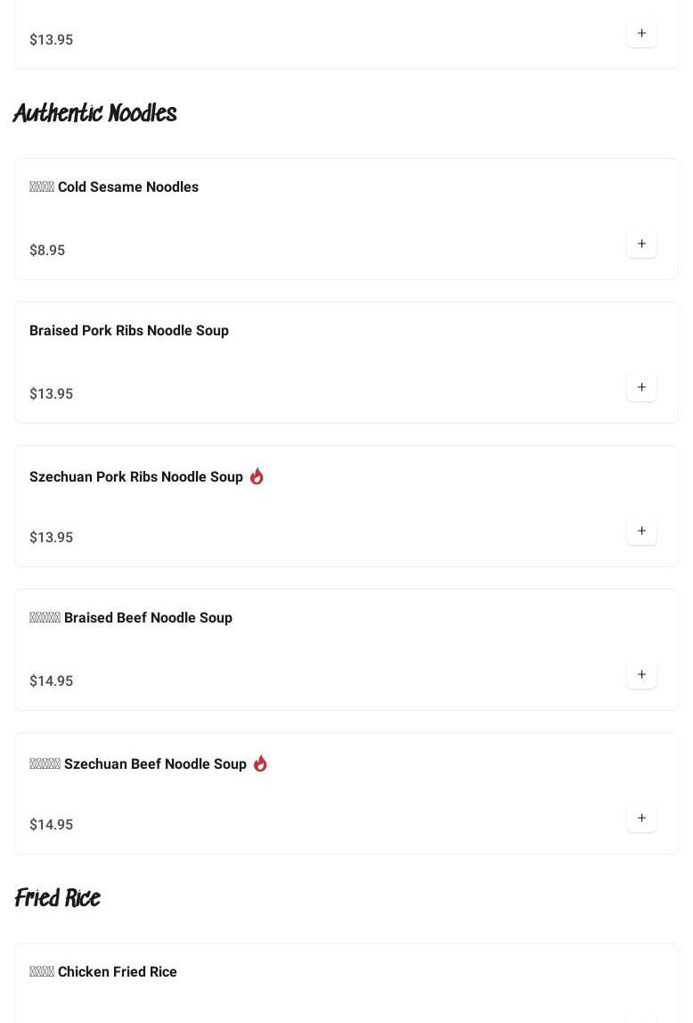
Task: Click the $8.95 Cold Sesame Noodles price
Action: (x=47, y=251)
